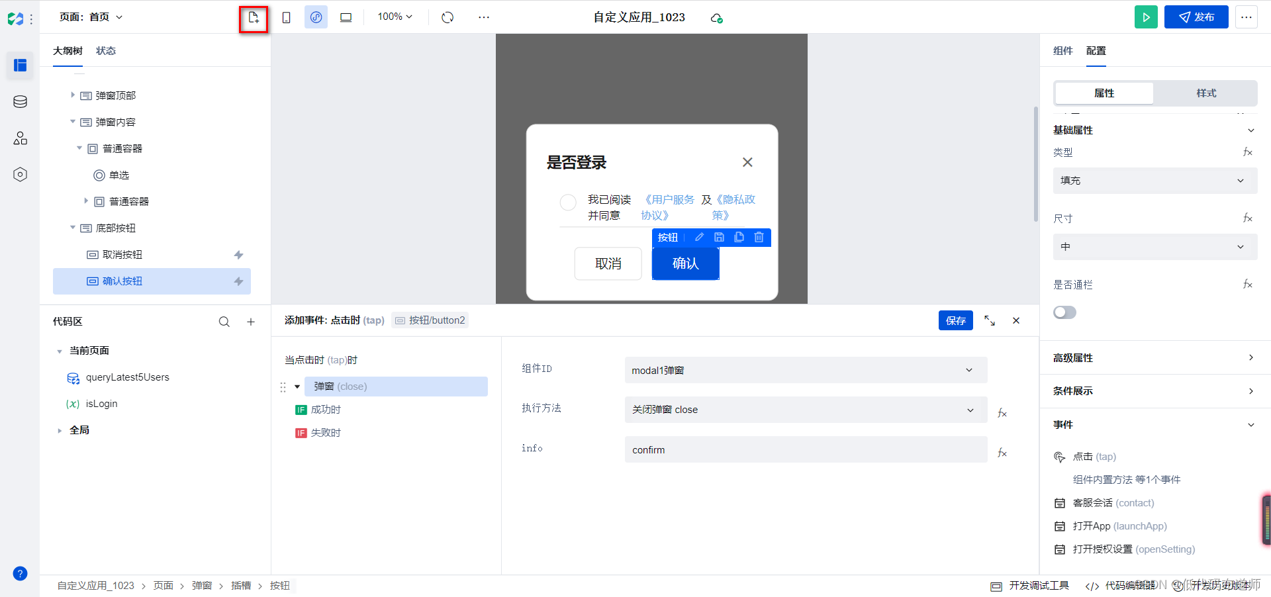Click the event bolt icon on 取消按钮
This screenshot has width=1271, height=597.
tap(239, 255)
